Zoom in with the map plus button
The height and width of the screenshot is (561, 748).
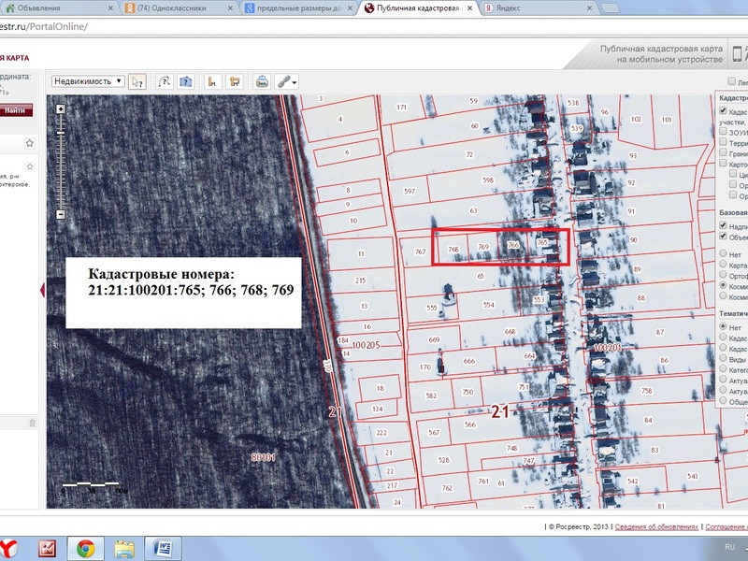[x=61, y=108]
